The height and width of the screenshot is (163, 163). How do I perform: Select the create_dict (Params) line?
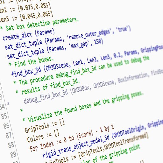coord(28,34)
